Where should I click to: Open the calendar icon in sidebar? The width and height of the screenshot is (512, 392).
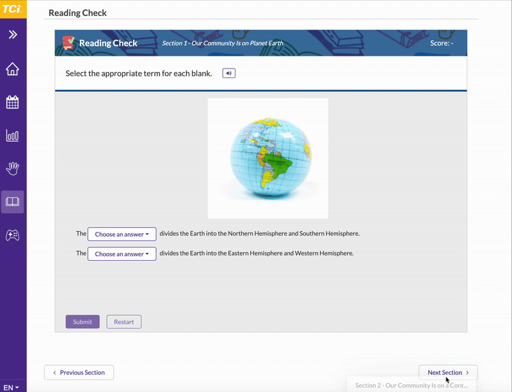tap(13, 102)
